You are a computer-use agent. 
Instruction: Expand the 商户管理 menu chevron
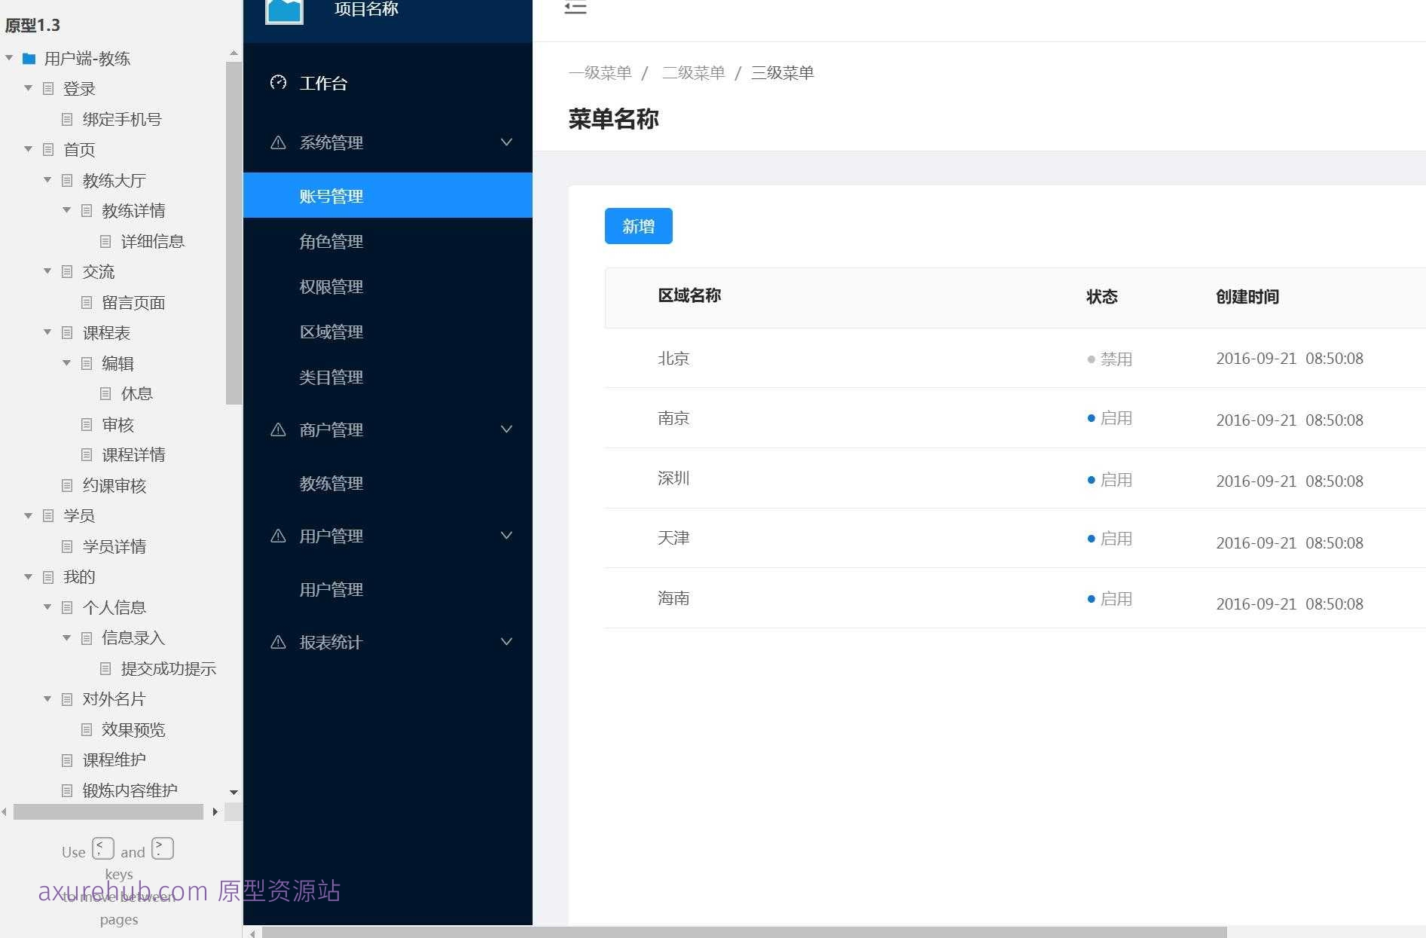[x=505, y=429]
